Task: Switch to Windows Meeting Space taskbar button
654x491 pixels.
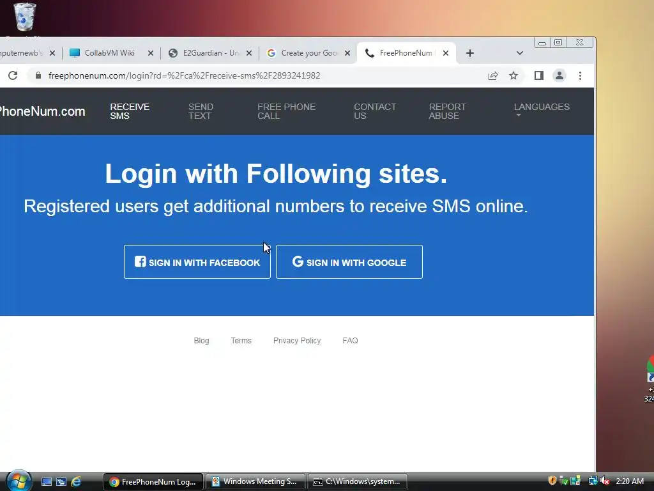Action: pyautogui.click(x=255, y=482)
